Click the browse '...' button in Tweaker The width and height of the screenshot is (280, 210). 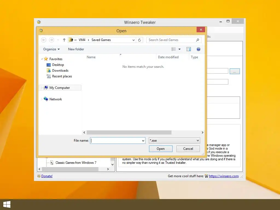coord(234,71)
